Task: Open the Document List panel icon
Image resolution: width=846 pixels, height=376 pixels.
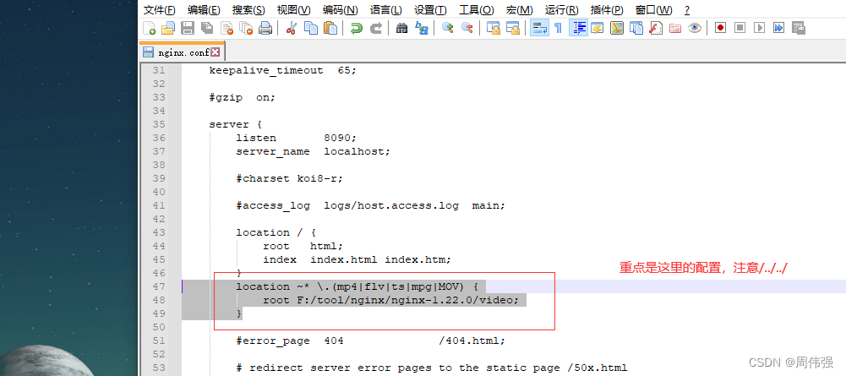Action: click(636, 28)
